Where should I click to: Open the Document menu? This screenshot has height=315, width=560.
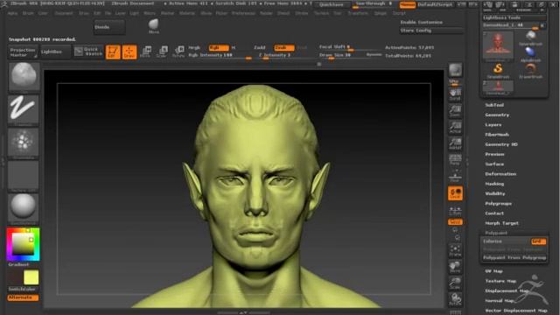coord(64,13)
